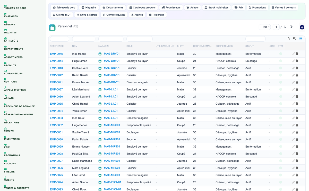This screenshot has width=309, height=191.
Task: Open Coupons in the sidebar
Action: [10, 162]
